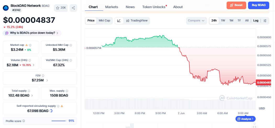Open 'Why is BDAG's price down today?'
Image resolution: width=275 pixels, height=128 pixels.
coord(32,33)
